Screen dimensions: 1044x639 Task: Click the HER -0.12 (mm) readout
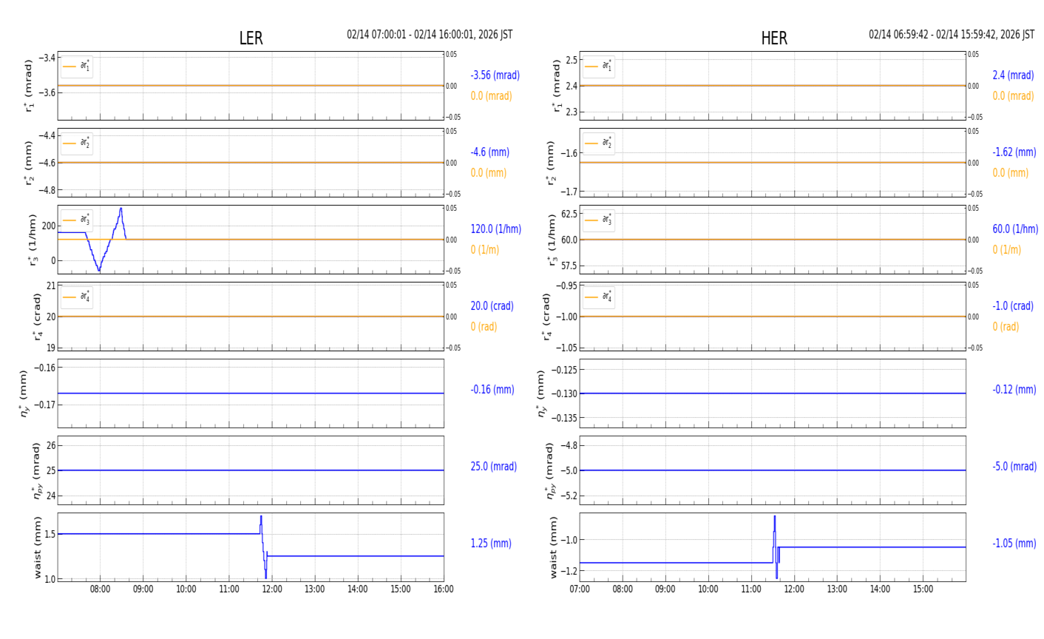click(1014, 390)
